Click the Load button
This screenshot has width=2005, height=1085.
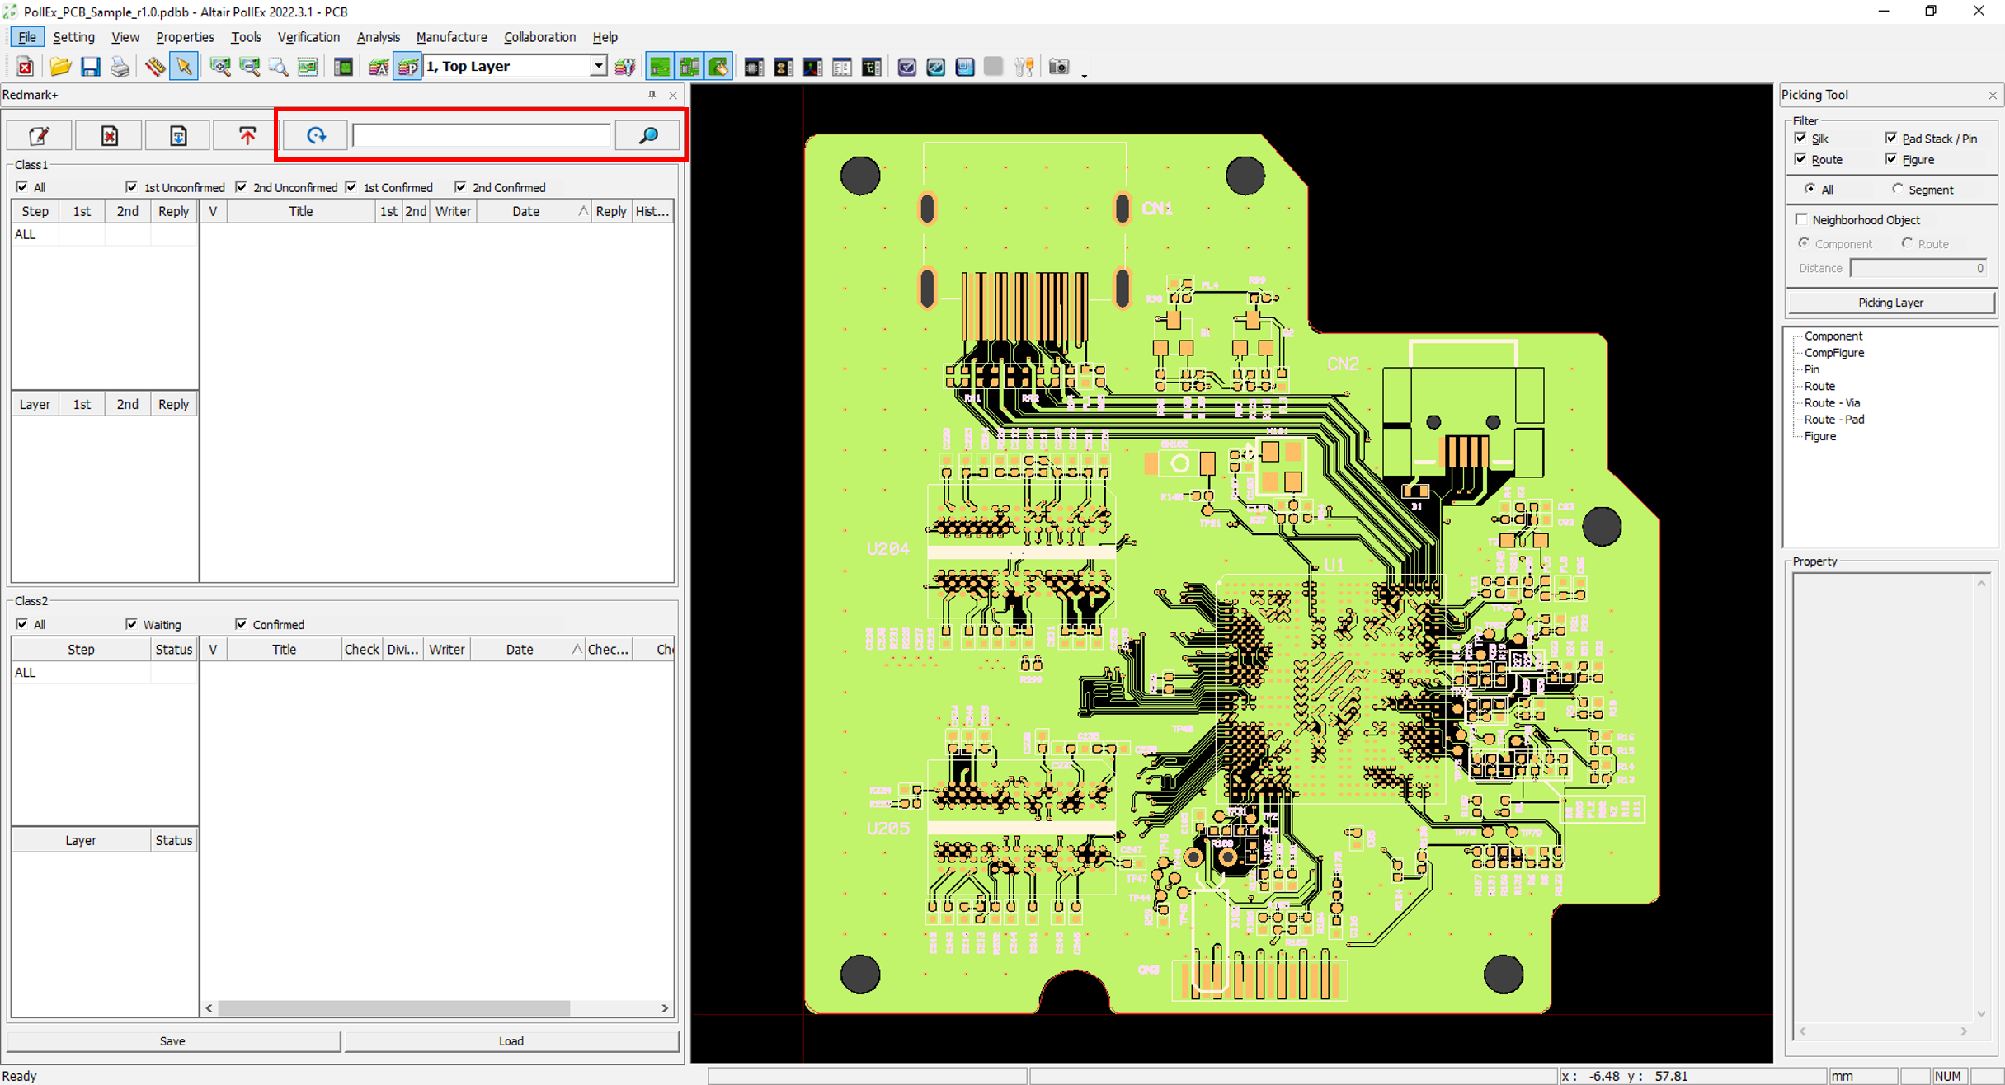pos(511,1040)
